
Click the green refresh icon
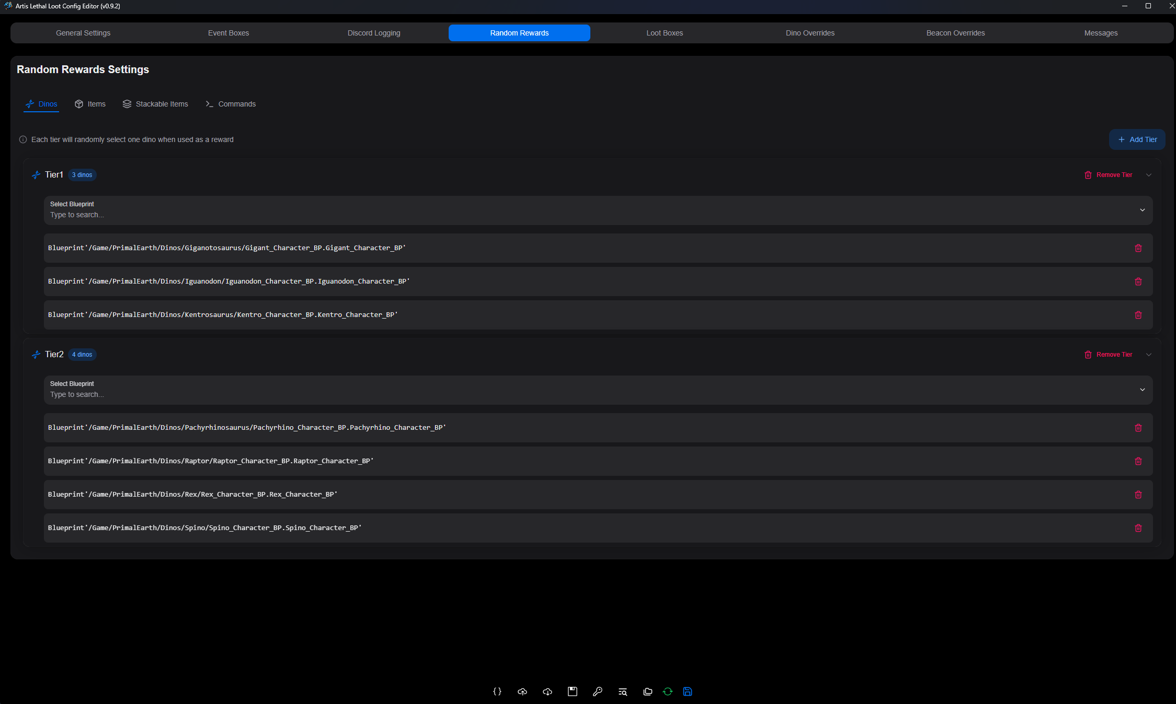point(667,691)
